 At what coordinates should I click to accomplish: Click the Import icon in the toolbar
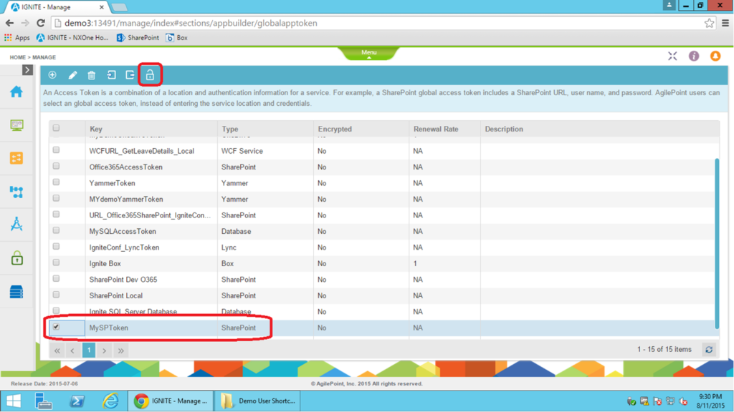(x=110, y=74)
